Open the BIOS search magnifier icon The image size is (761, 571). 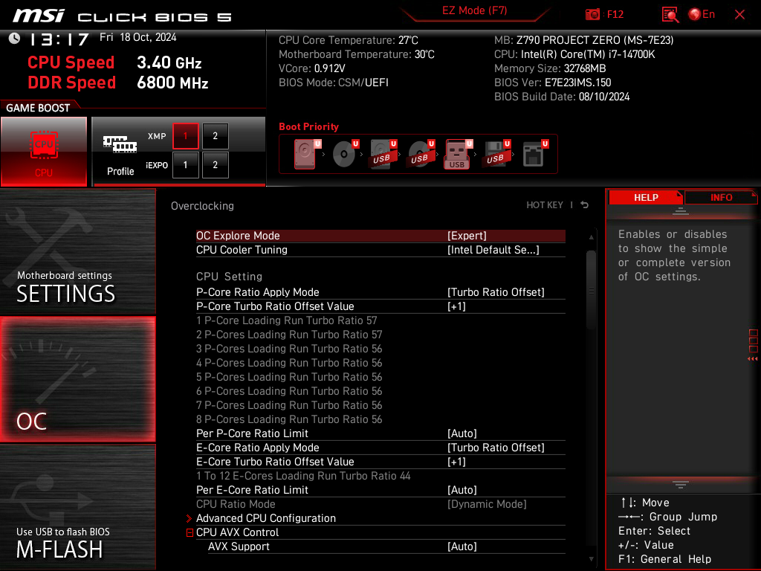tap(670, 15)
